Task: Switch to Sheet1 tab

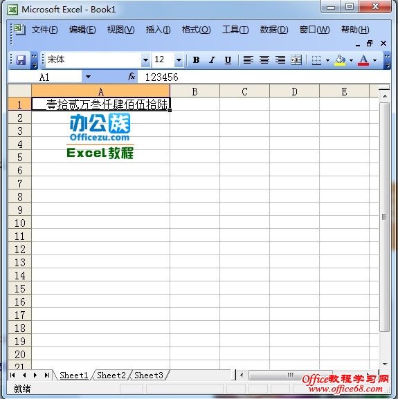Action: pos(73,375)
